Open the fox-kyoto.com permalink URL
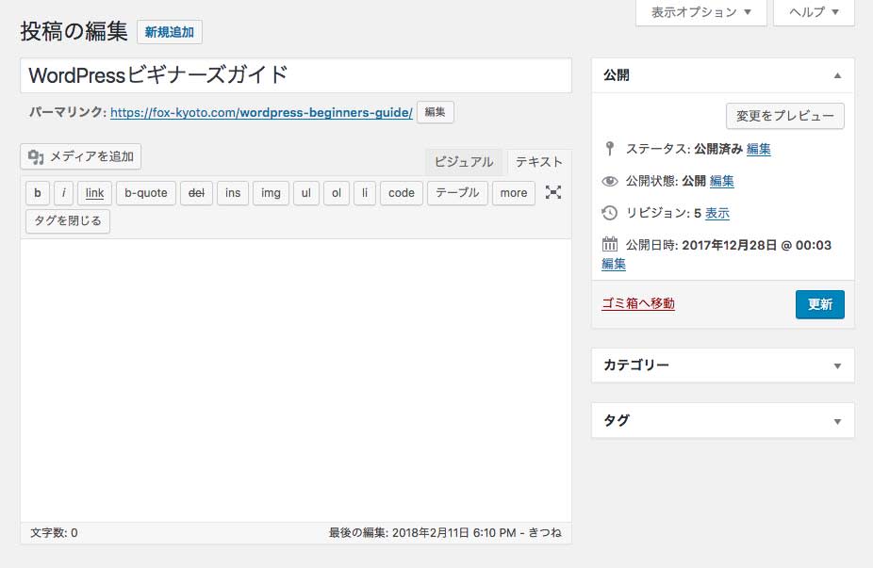The width and height of the screenshot is (873, 568). click(261, 112)
